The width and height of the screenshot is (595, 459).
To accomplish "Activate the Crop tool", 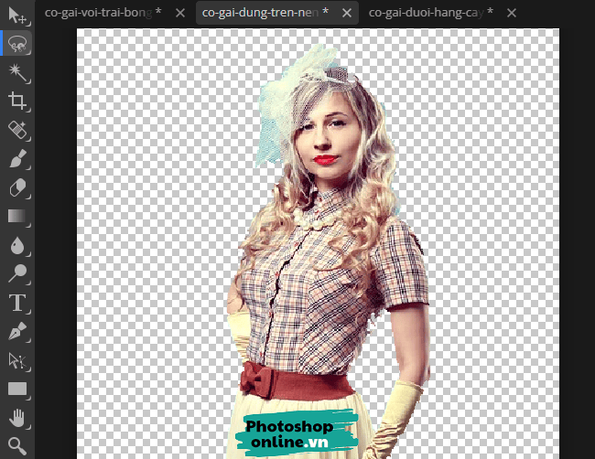I will pyautogui.click(x=17, y=101).
